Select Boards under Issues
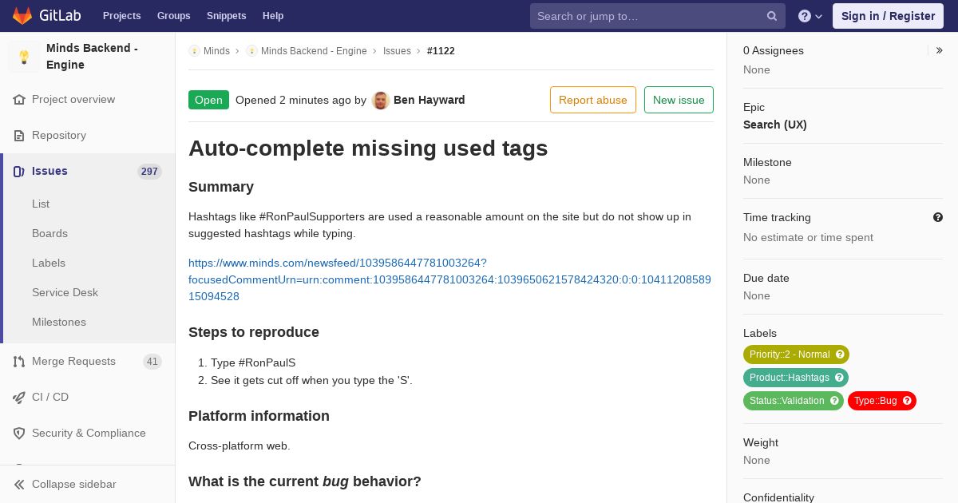The width and height of the screenshot is (958, 503). pos(49,234)
